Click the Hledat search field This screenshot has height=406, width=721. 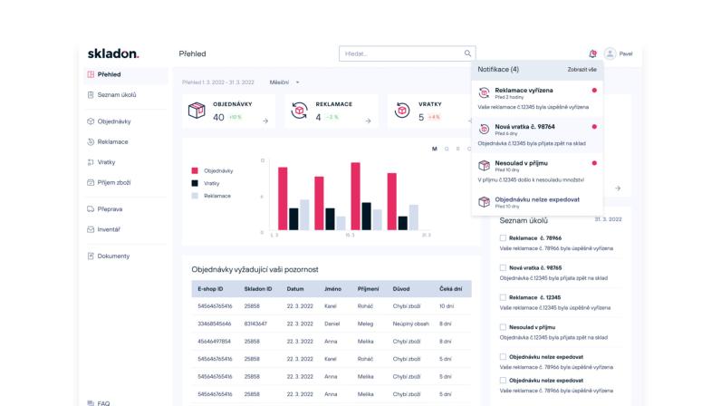point(407,53)
